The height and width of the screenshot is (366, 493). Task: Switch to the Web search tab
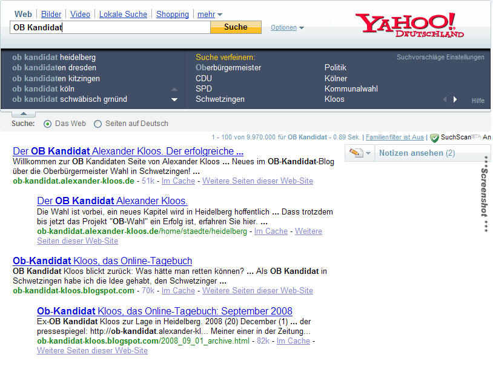coord(23,14)
